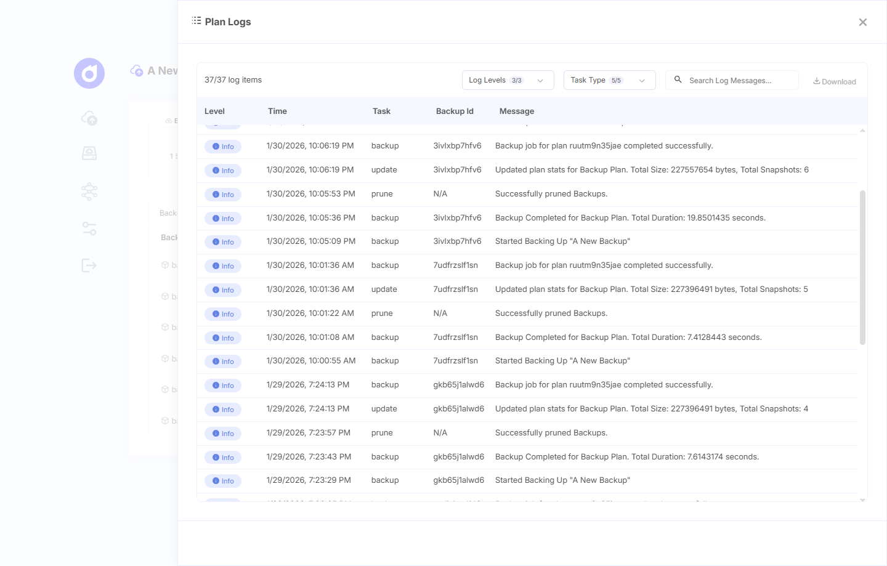
Task: Click "update" task cell on the 10:01:36 AM row
Action: [x=384, y=289]
